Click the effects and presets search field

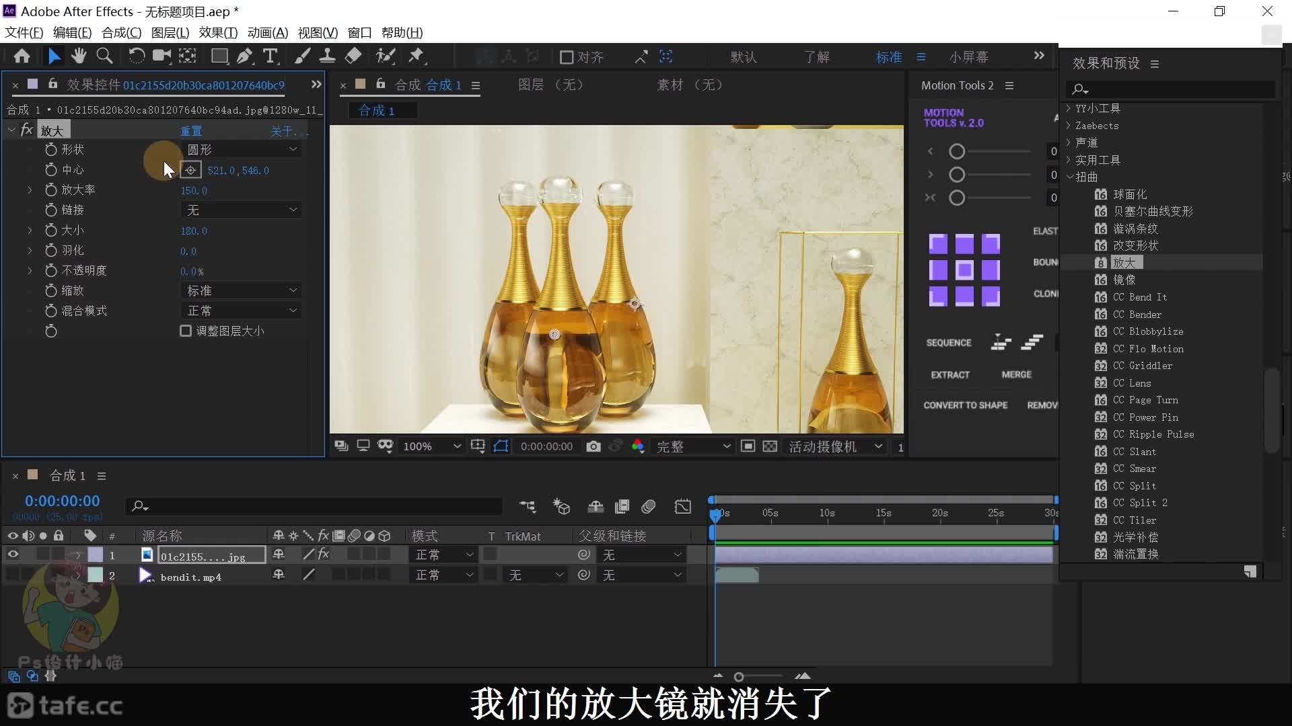[x=1170, y=89]
